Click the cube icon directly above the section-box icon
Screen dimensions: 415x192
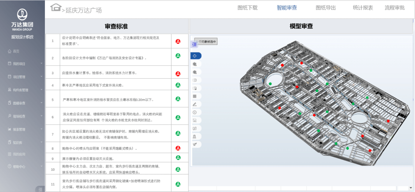(195, 72)
